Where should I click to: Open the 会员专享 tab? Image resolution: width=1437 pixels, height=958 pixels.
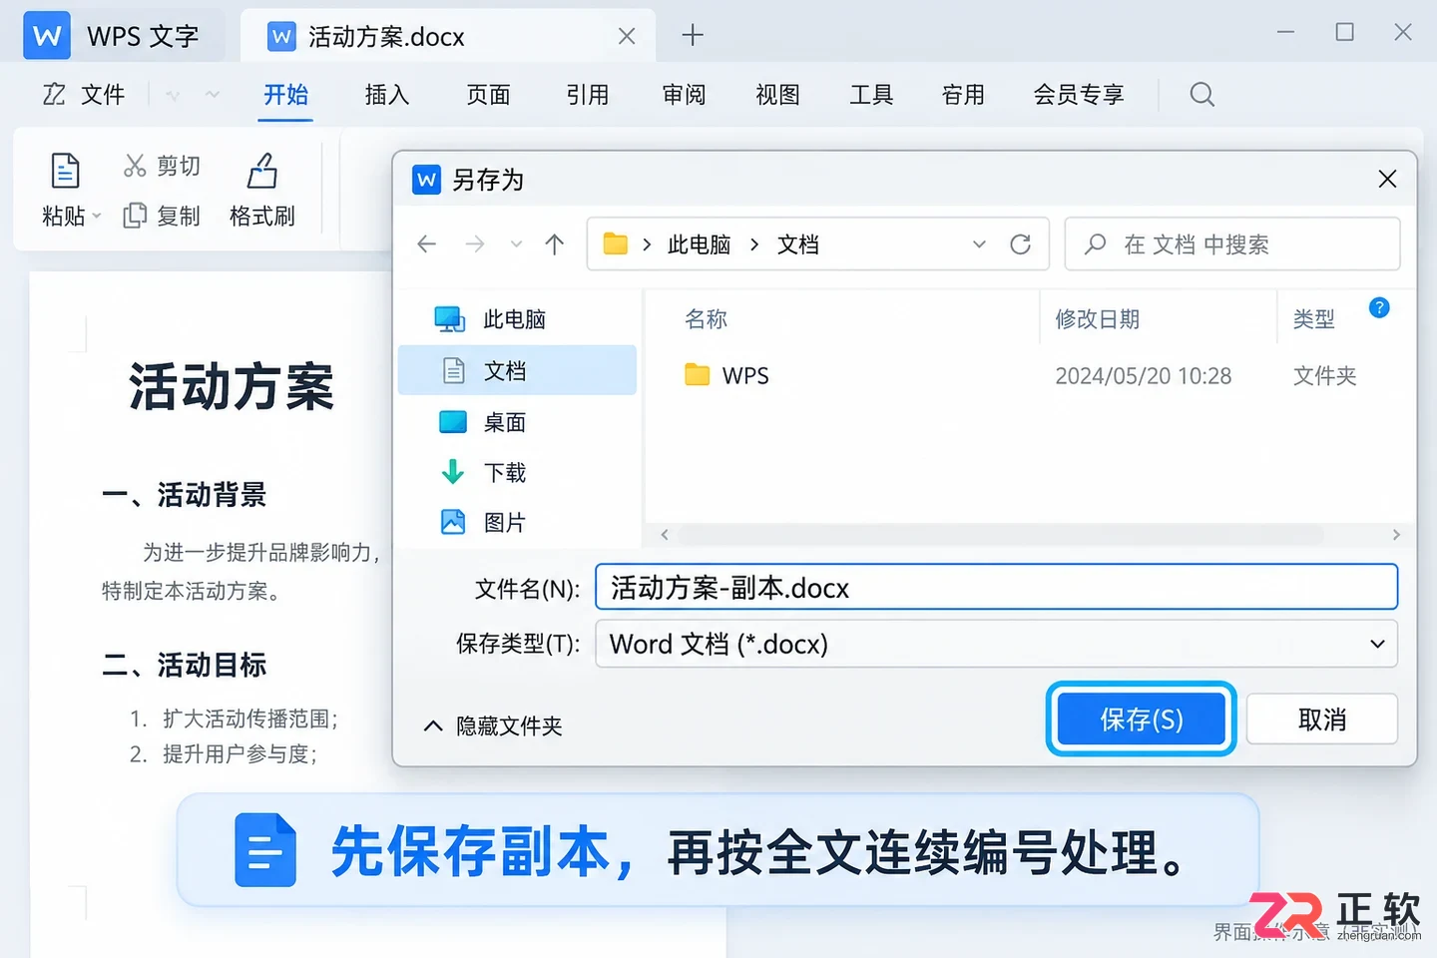point(1079,95)
